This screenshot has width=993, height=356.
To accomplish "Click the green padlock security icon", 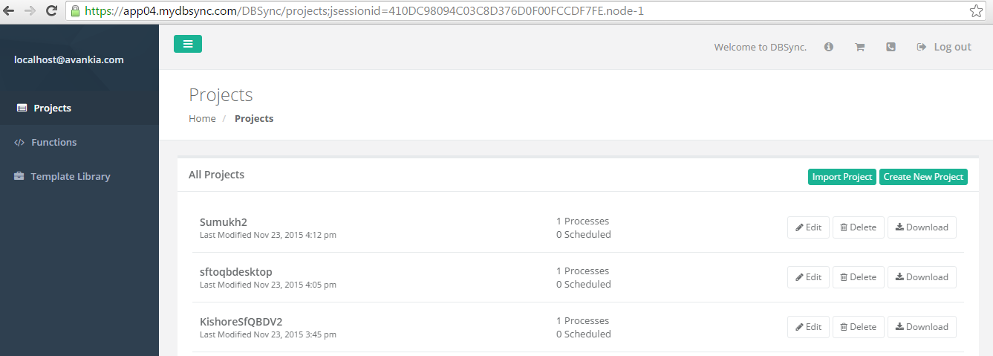I will 75,11.
